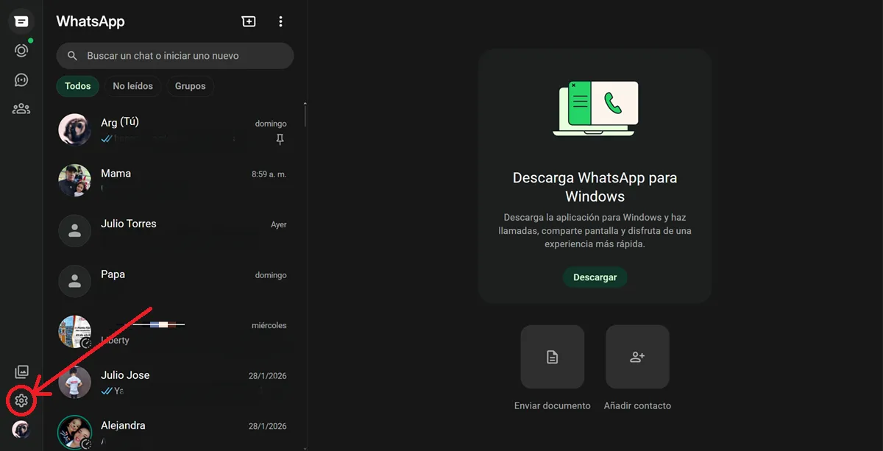Click the Descargar button
This screenshot has width=883, height=451.
pyautogui.click(x=595, y=277)
